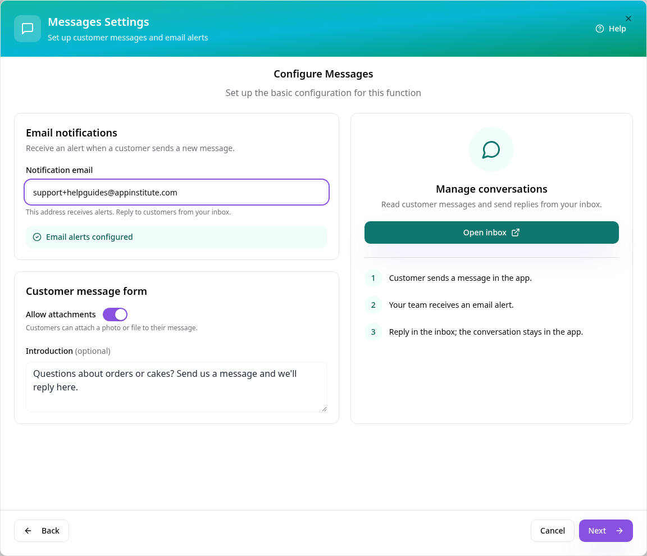647x556 pixels.
Task: Click 'Email alerts configured' status text
Action: click(x=89, y=237)
